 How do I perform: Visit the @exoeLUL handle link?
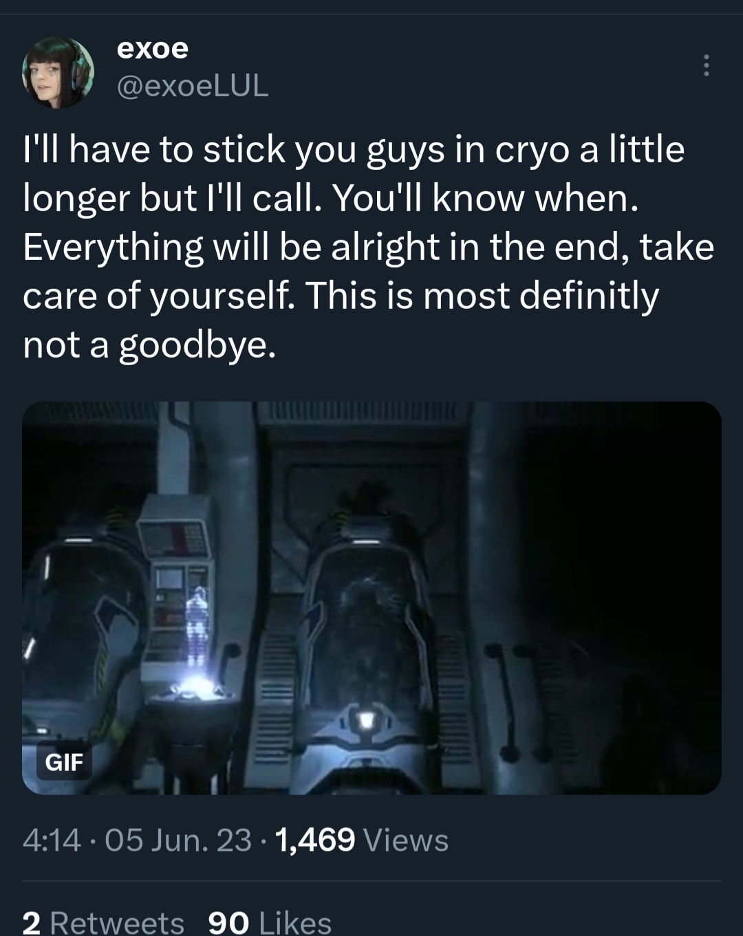tap(193, 86)
